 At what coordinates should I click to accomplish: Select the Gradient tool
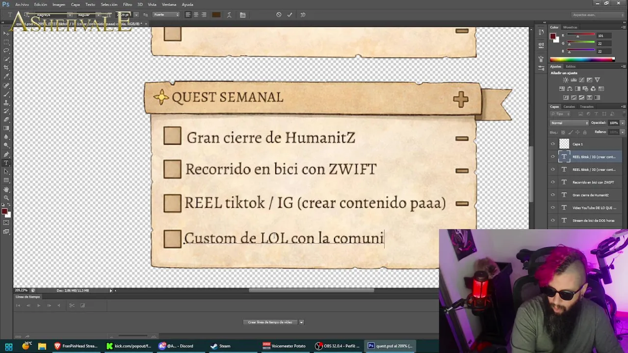(x=6, y=128)
